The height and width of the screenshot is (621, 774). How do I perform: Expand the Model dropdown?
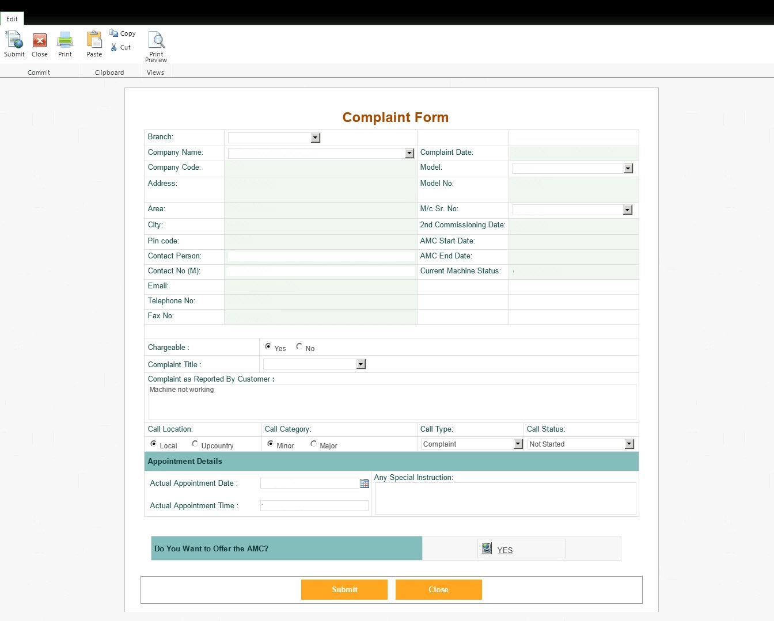(x=628, y=168)
